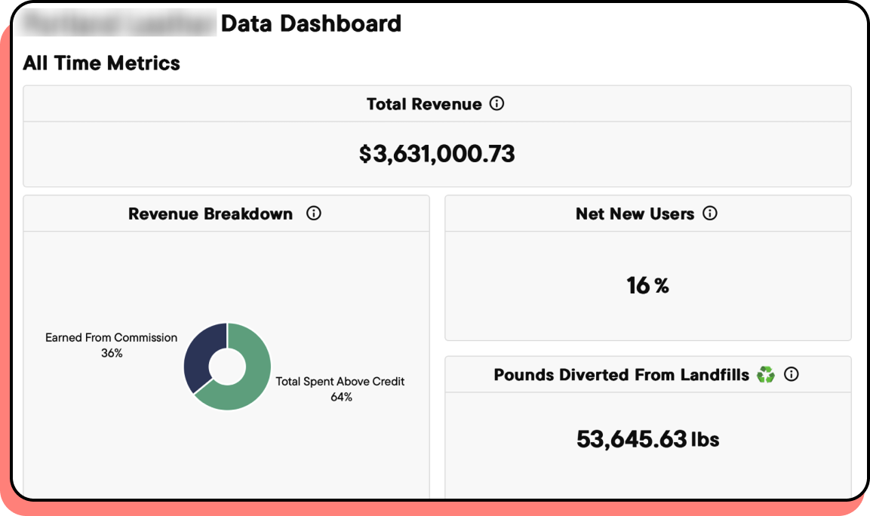Click the Revenue Breakdown heading
870x516 pixels.
pyautogui.click(x=211, y=213)
